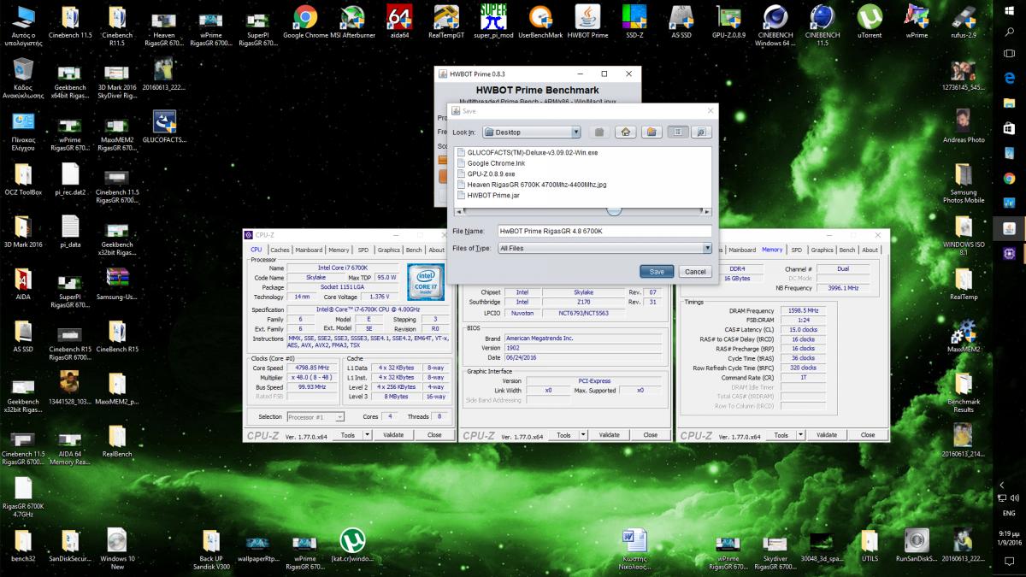
Task: Click the Create New Folder icon in Save dialog
Action: click(651, 132)
